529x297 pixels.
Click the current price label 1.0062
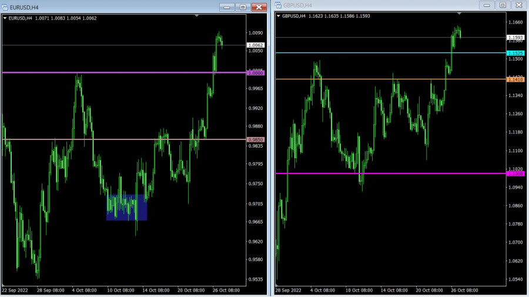click(256, 45)
